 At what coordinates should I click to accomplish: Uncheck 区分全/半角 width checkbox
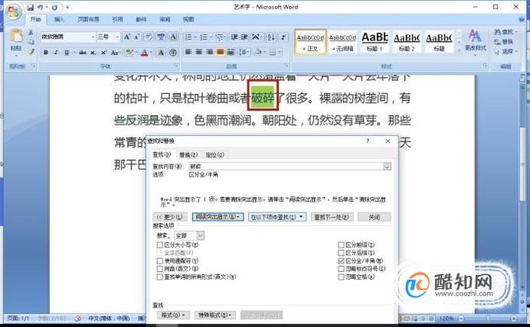(341, 261)
